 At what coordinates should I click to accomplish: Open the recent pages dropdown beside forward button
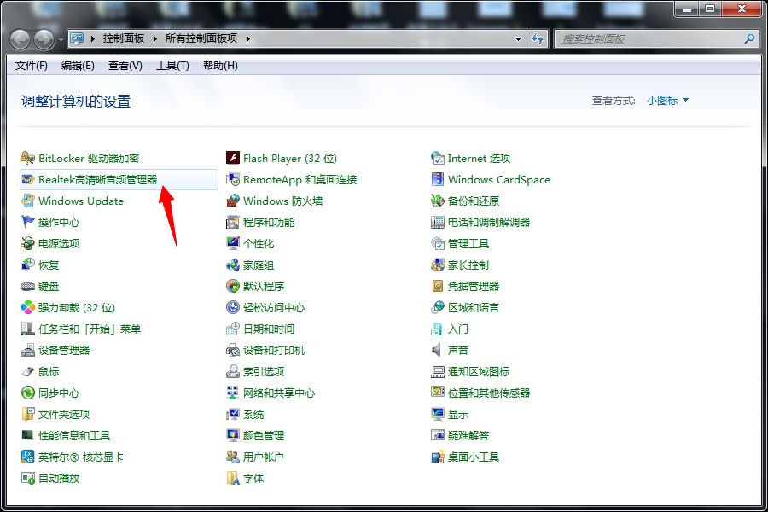[61, 40]
